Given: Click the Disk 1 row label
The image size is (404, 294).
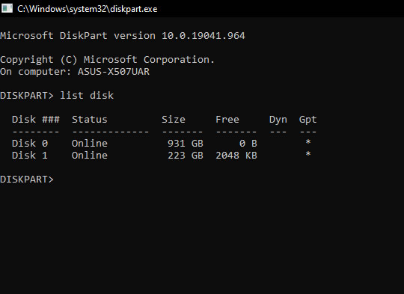Looking at the screenshot, I should (x=30, y=155).
